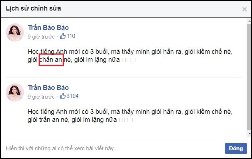The image size is (252, 159).
Task: Click the first entry's profile picture
Action: pyautogui.click(x=15, y=32)
